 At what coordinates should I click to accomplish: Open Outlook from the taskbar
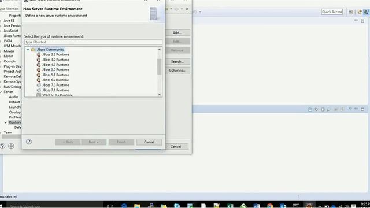tap(283, 206)
